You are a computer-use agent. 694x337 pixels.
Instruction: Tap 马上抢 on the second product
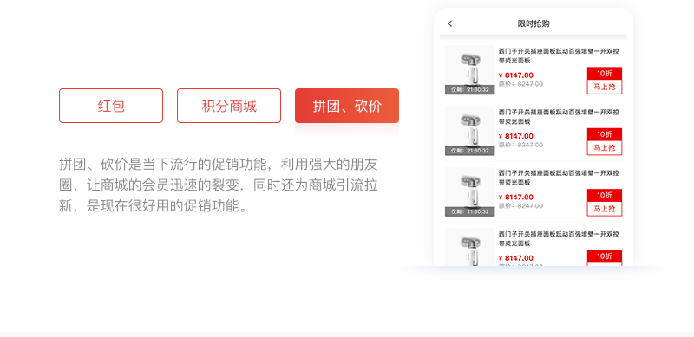click(x=605, y=148)
